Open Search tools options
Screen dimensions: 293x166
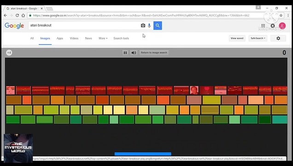coord(121,38)
